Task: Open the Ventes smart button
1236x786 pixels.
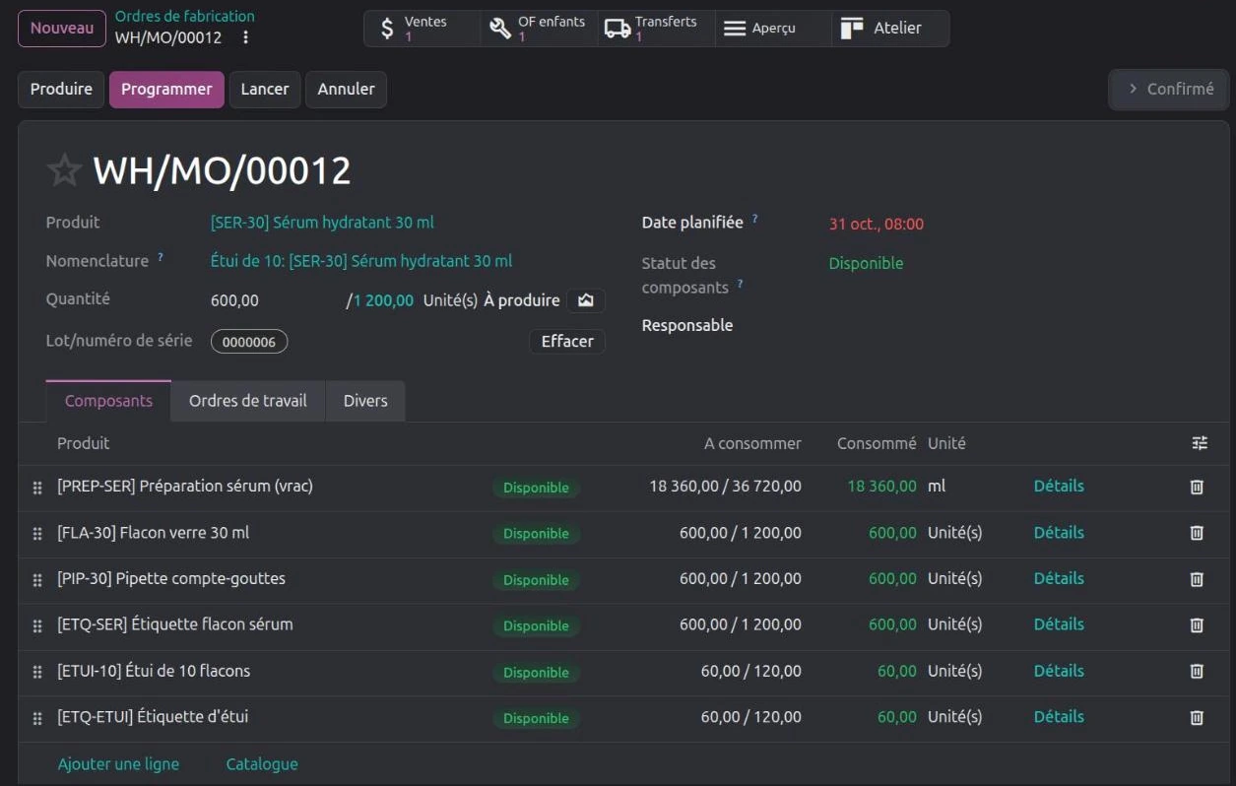Action: (423, 29)
